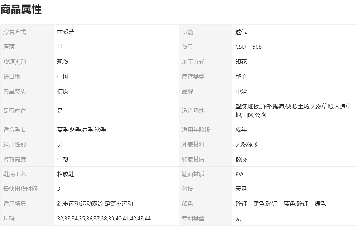Viewport: 360px width, 228px height.
Task: Select the 跑步运动,运动潮流 scene value
Action: tap(95, 204)
